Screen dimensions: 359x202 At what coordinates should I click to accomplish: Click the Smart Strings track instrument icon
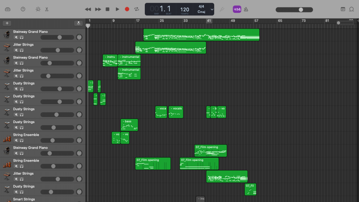coord(6,199)
